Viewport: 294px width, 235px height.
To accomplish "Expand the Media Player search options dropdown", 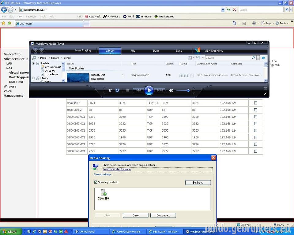I will tap(258, 58).
